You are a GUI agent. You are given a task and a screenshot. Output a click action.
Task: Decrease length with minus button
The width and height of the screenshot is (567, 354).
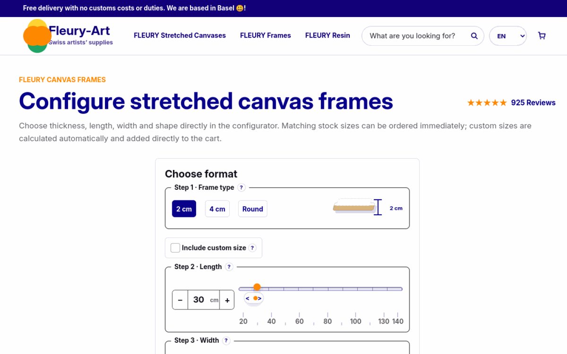(x=180, y=300)
